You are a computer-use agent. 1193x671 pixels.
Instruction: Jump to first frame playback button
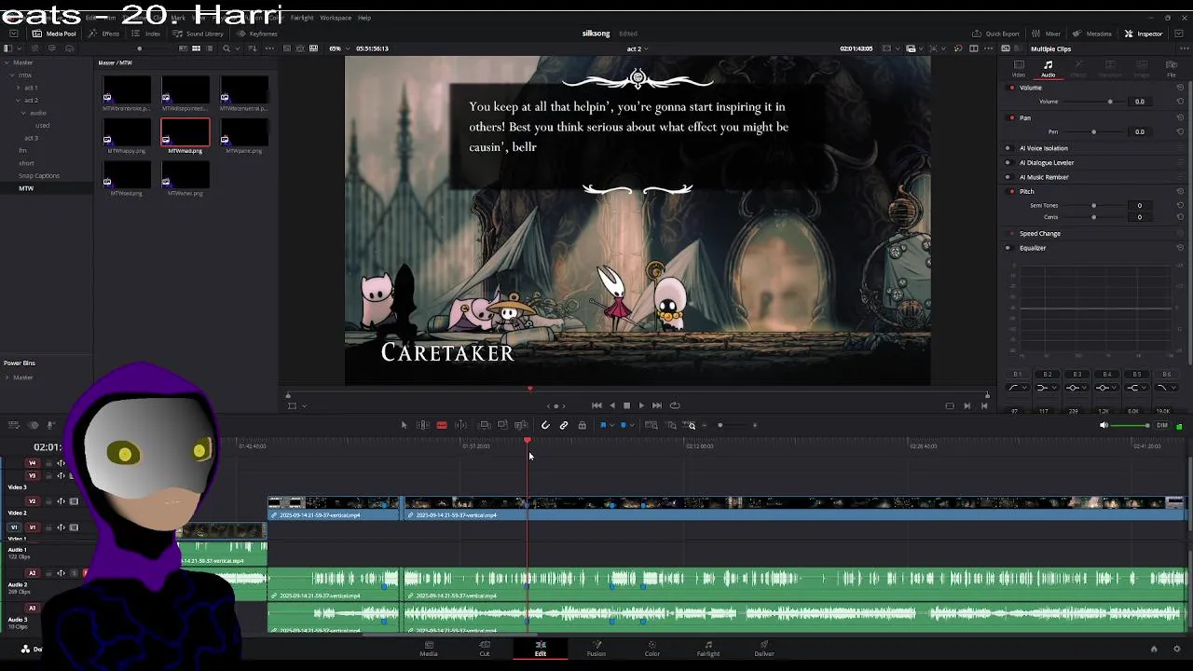coord(596,405)
